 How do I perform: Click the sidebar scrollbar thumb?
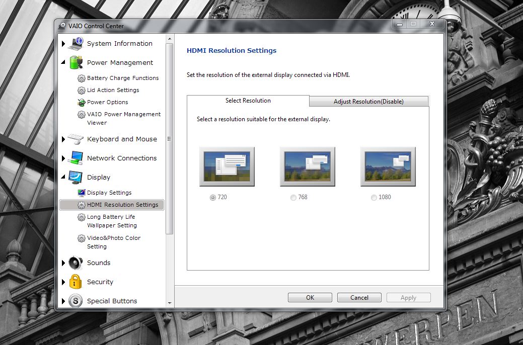170,139
